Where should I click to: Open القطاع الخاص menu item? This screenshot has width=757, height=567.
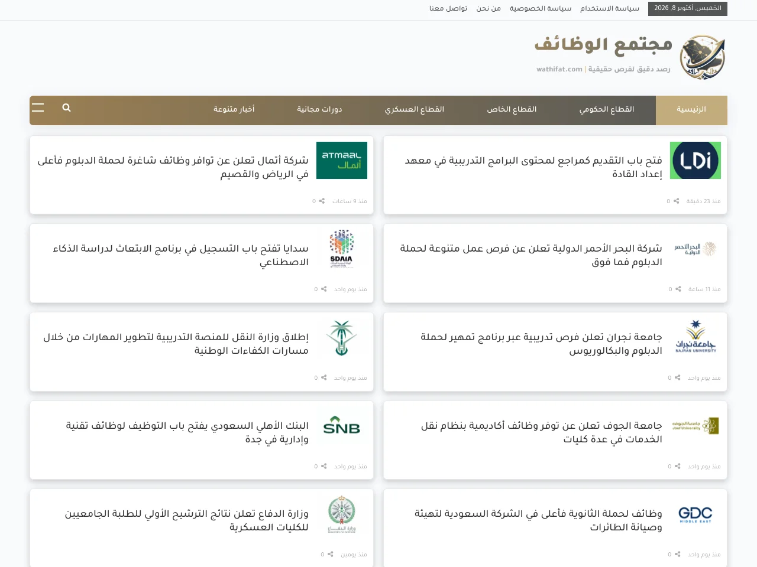(512, 110)
